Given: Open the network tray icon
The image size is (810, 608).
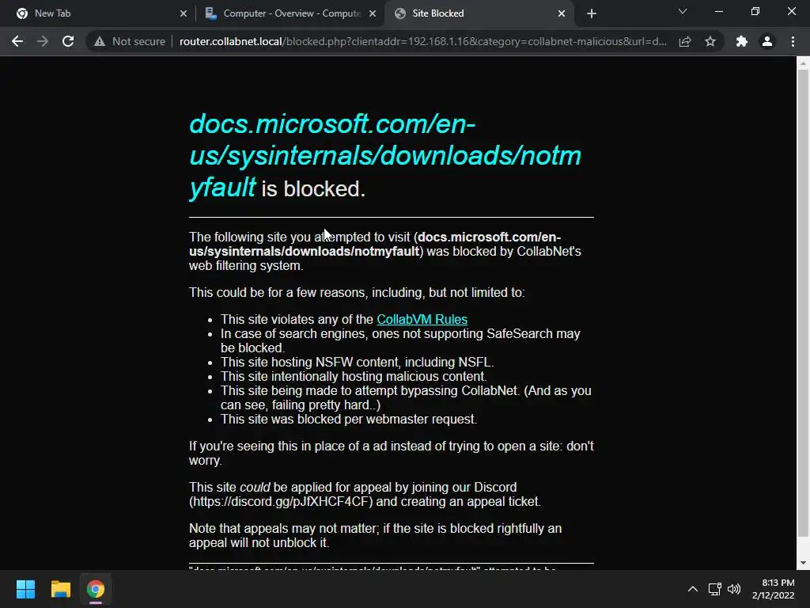Looking at the screenshot, I should pos(714,589).
